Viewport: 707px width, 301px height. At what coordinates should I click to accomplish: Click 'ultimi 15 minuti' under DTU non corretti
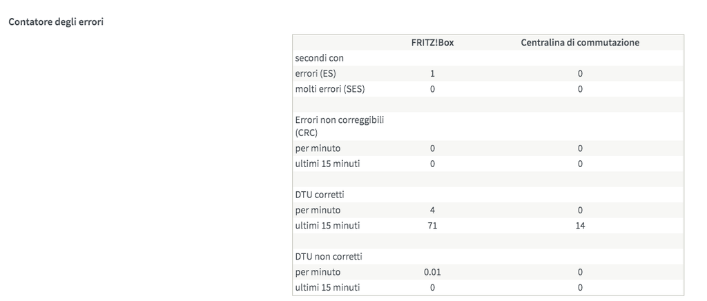pos(327,287)
